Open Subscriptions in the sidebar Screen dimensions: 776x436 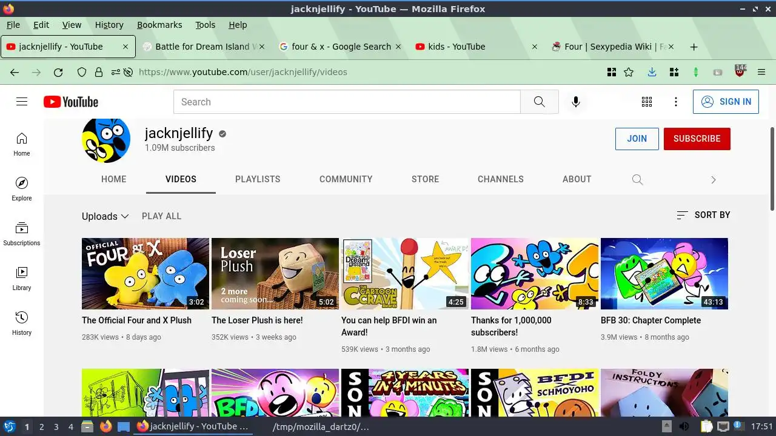(x=22, y=234)
